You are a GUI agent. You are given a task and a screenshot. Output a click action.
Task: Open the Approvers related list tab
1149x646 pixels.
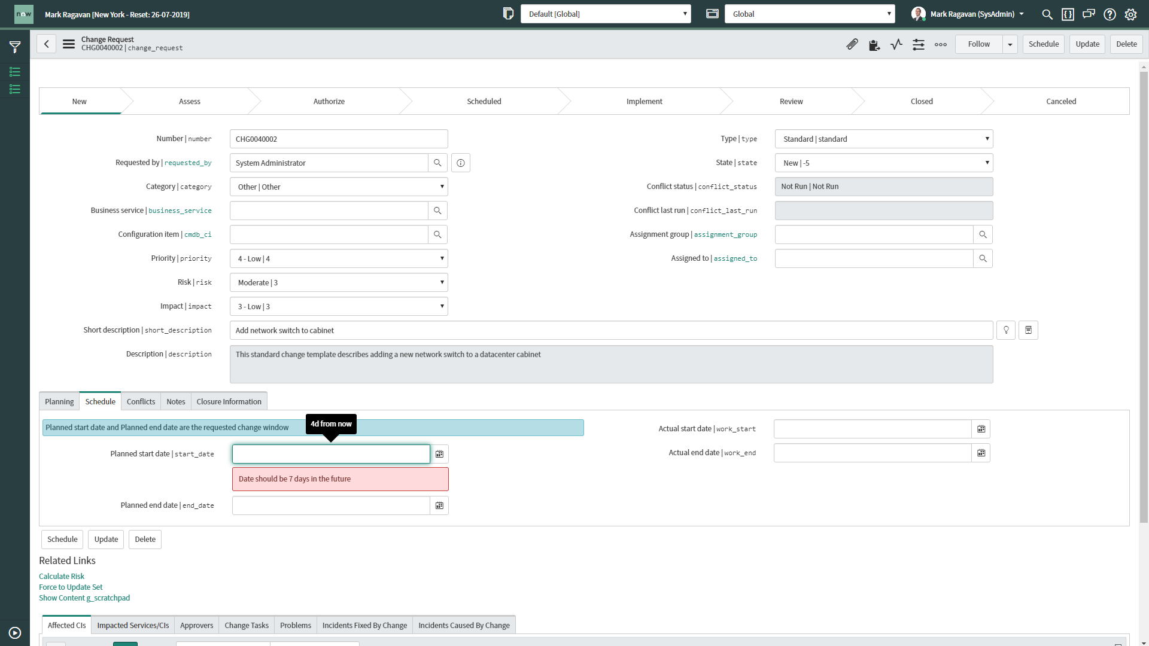click(x=196, y=625)
